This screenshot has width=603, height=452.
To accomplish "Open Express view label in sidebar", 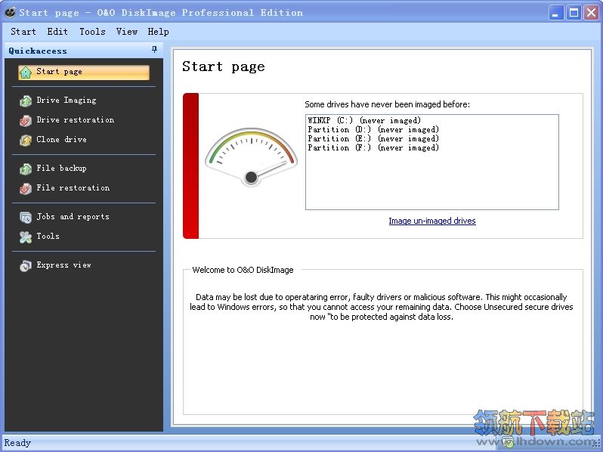I will [63, 265].
